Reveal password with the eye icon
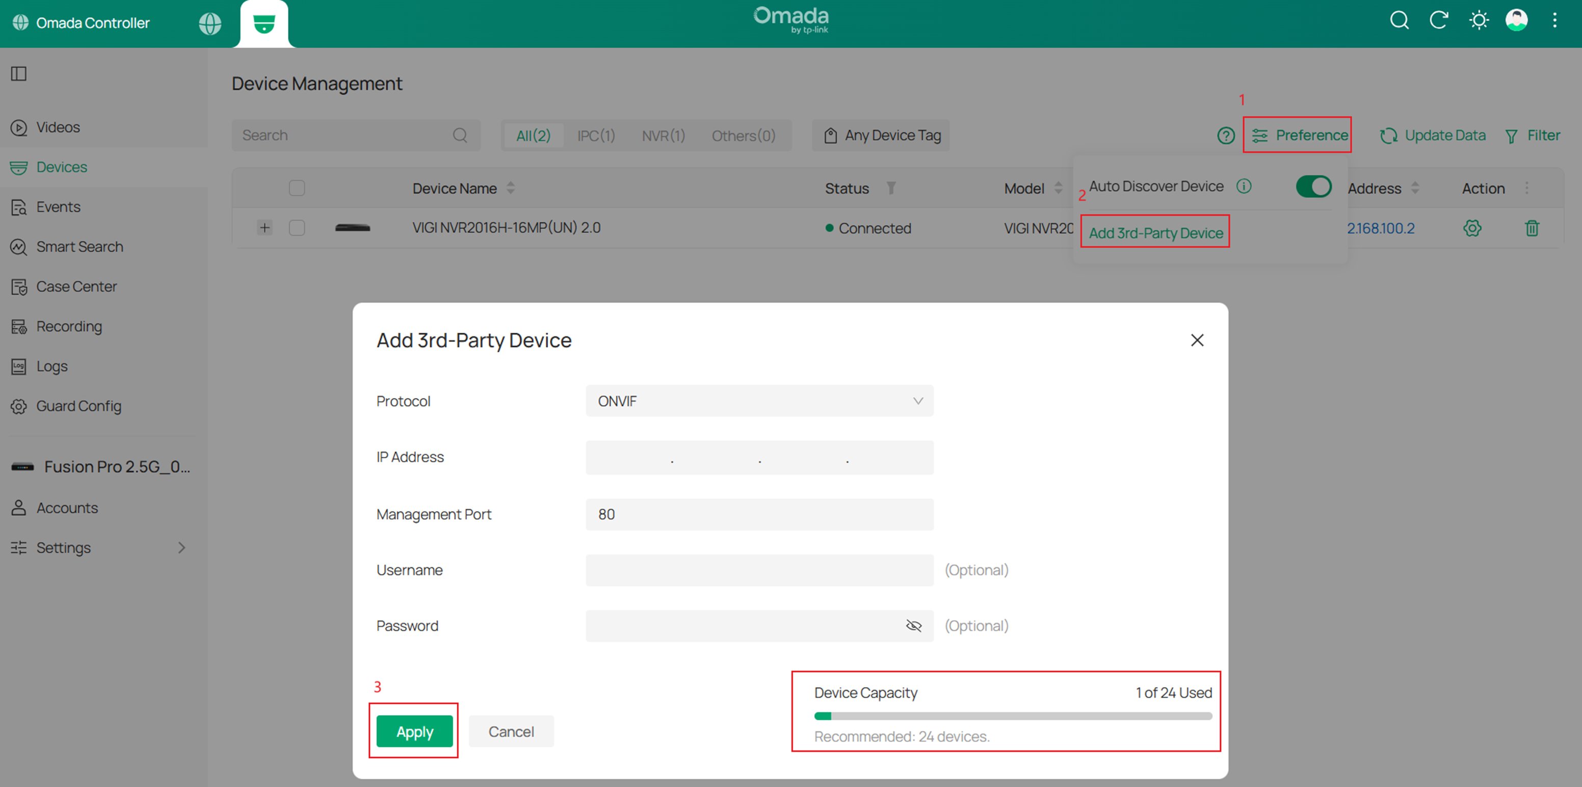This screenshot has height=787, width=1582. click(913, 626)
